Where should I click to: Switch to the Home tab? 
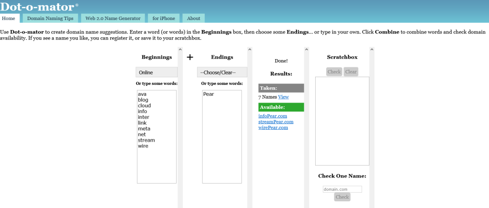tap(9, 19)
